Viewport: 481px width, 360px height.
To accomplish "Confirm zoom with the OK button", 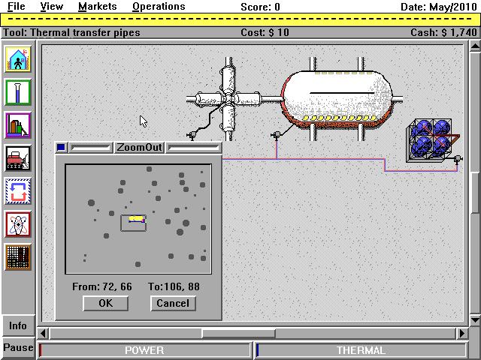I will [105, 303].
